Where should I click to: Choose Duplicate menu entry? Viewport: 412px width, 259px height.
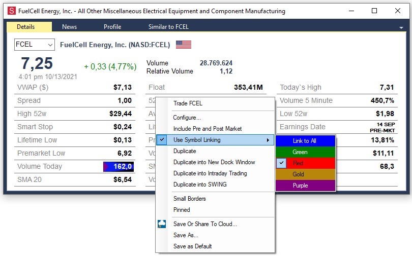pyautogui.click(x=216, y=151)
